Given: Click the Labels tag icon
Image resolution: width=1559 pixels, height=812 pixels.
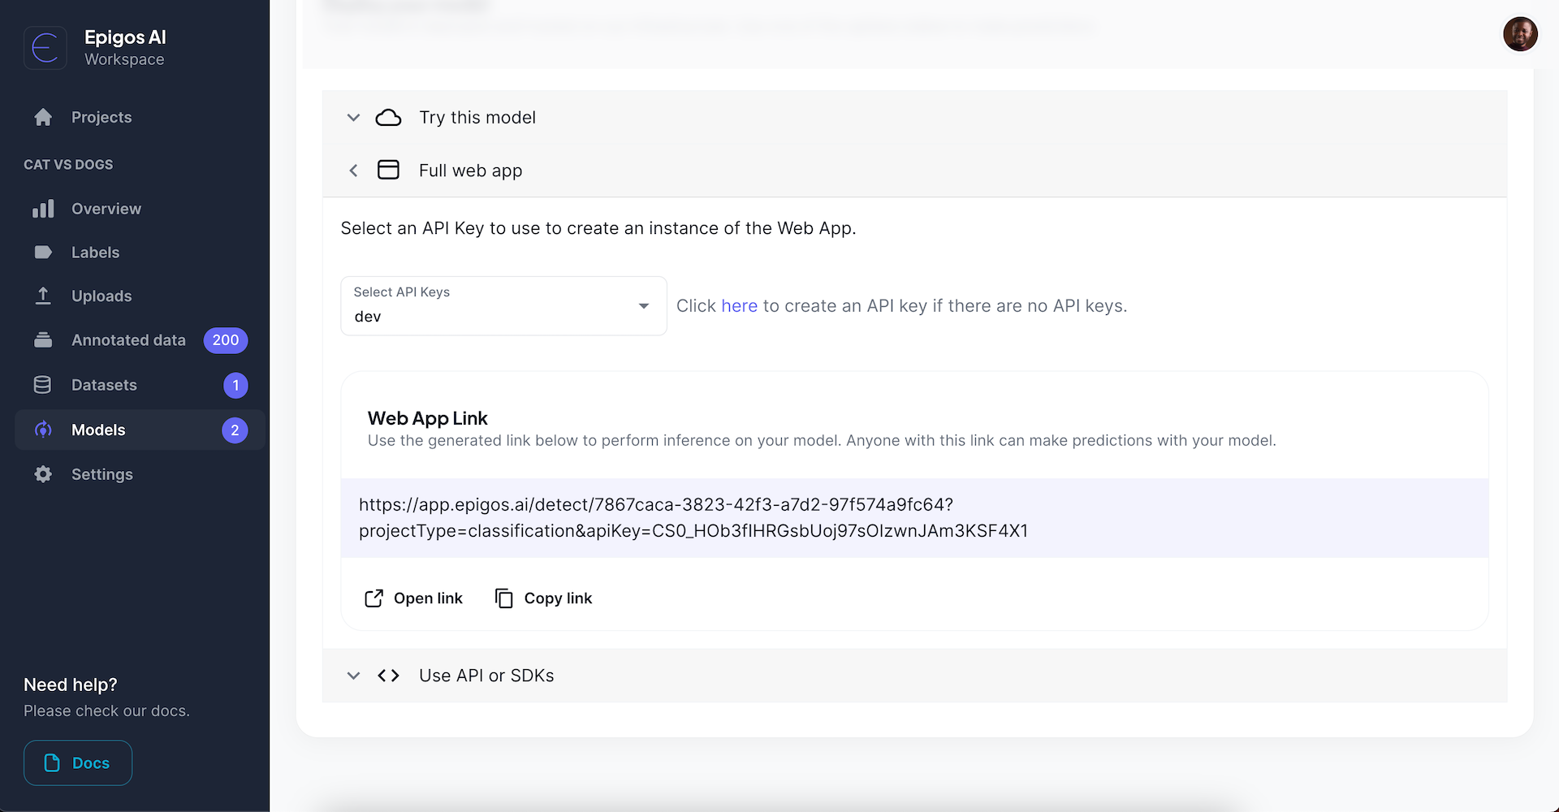Looking at the screenshot, I should point(42,252).
